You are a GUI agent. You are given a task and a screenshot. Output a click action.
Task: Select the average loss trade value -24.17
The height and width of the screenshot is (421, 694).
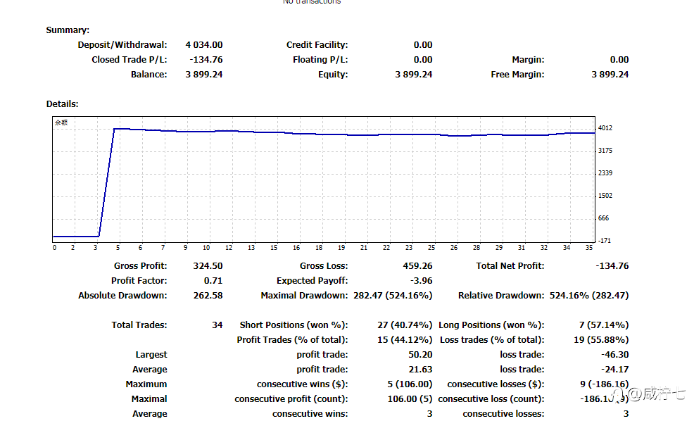point(614,369)
